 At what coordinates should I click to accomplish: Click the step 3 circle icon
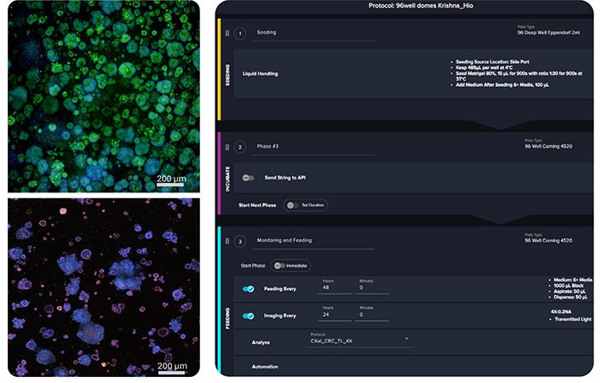pyautogui.click(x=240, y=242)
